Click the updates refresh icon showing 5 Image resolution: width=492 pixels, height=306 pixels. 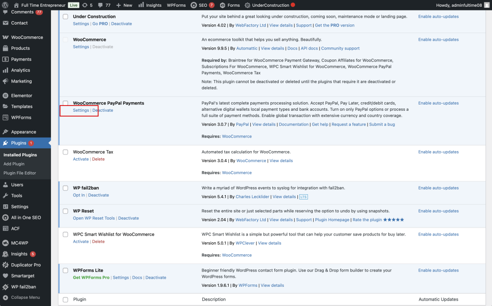85,5
